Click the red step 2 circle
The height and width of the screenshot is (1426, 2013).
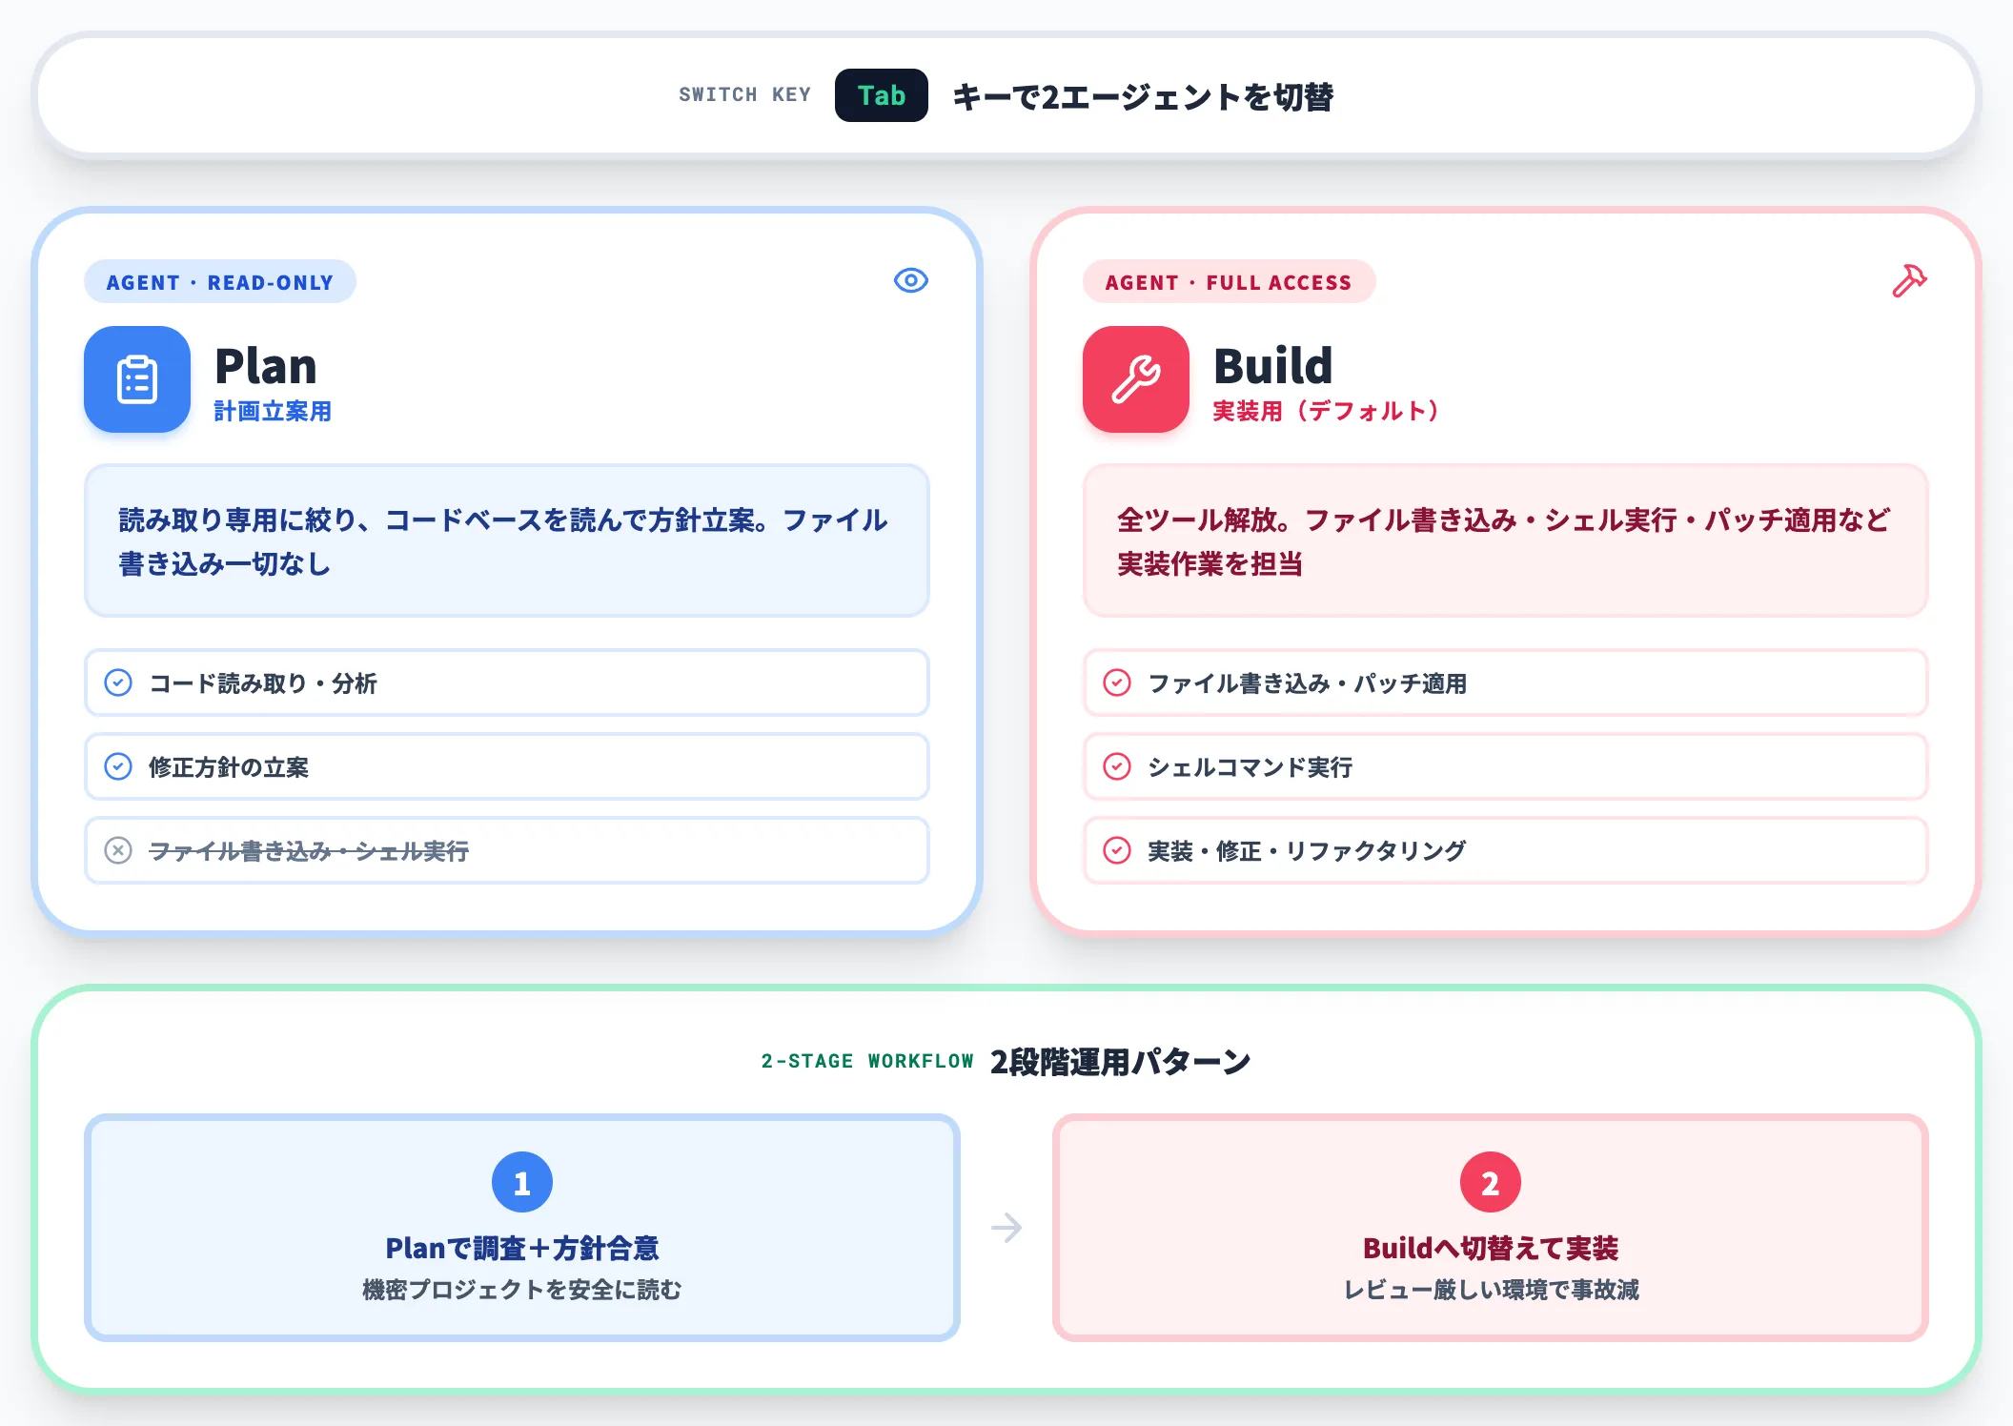[x=1491, y=1182]
